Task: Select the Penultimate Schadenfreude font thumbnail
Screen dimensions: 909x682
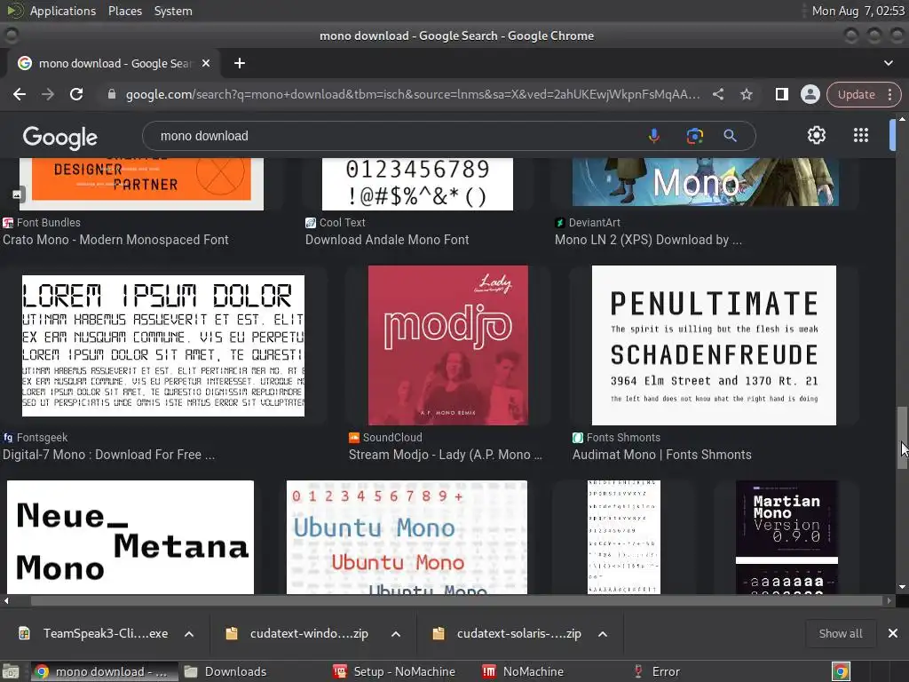Action: 714,345
